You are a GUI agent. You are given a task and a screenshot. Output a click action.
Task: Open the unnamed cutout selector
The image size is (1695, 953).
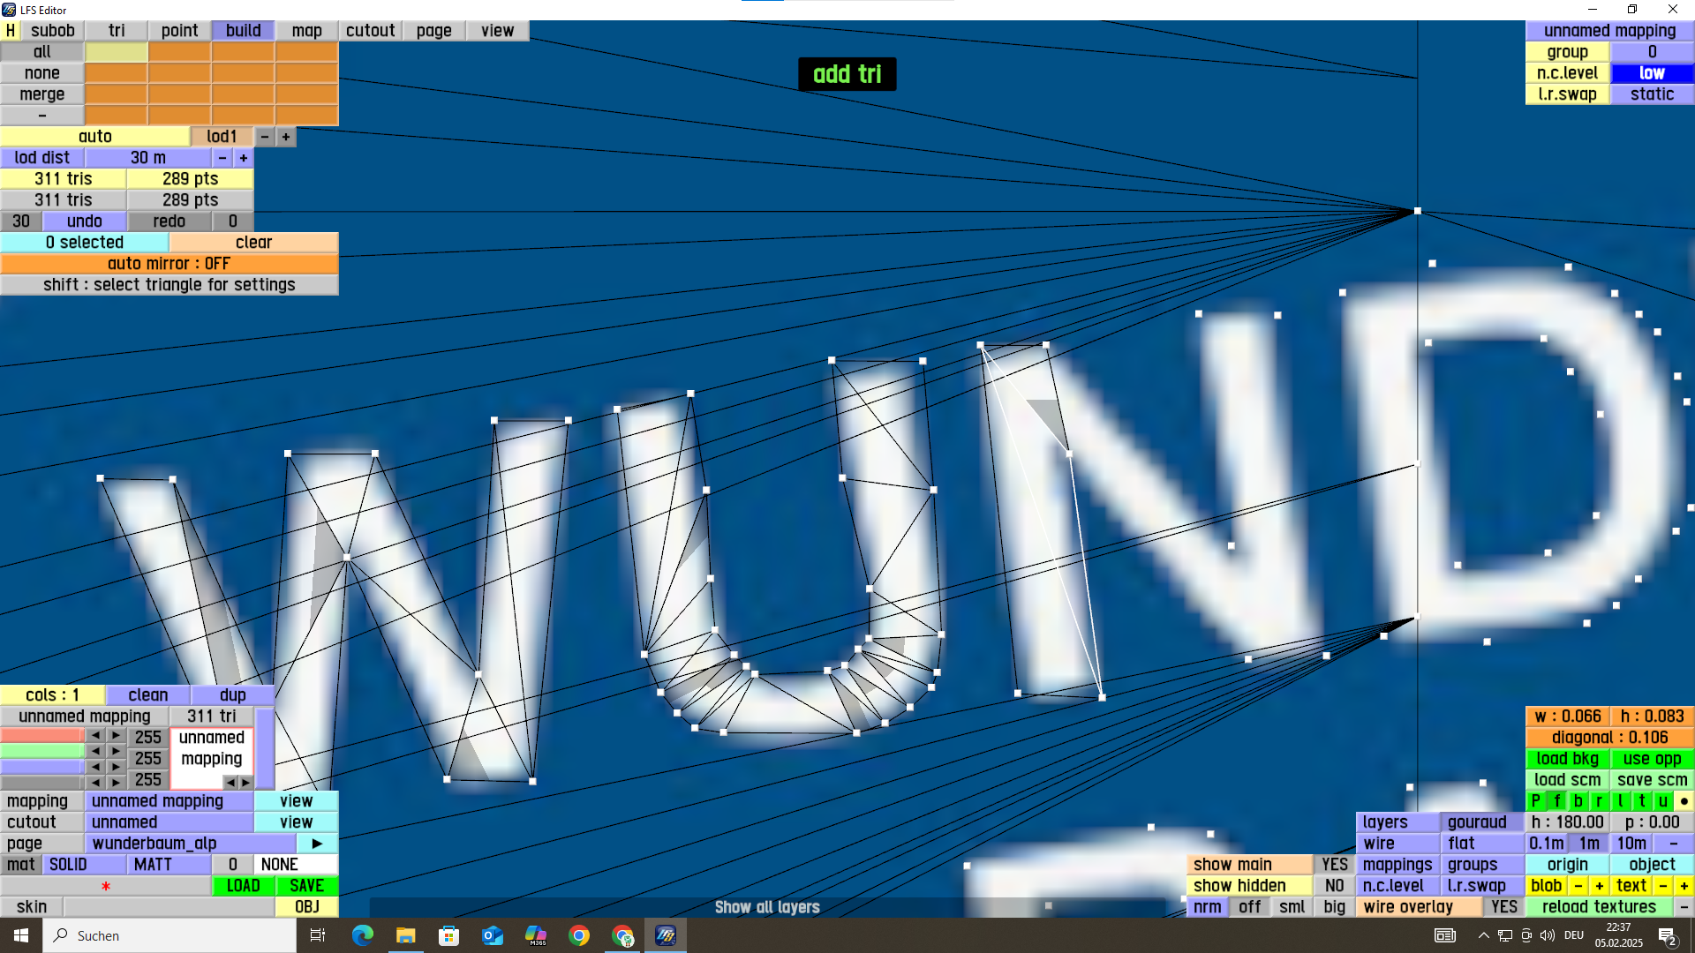point(169,822)
